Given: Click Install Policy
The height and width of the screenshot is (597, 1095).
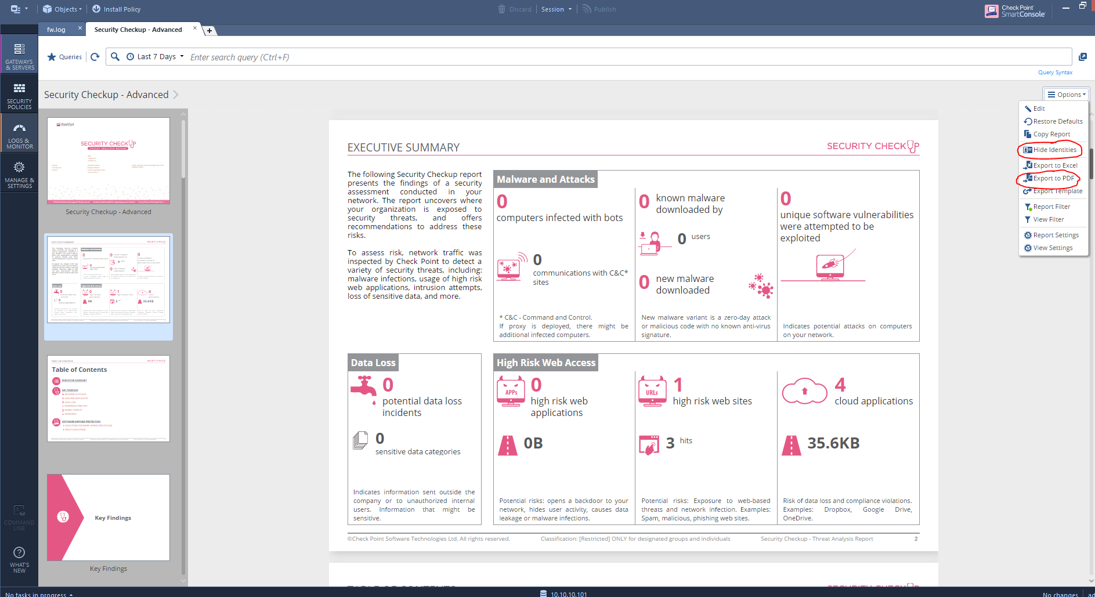Looking at the screenshot, I should (x=116, y=9).
